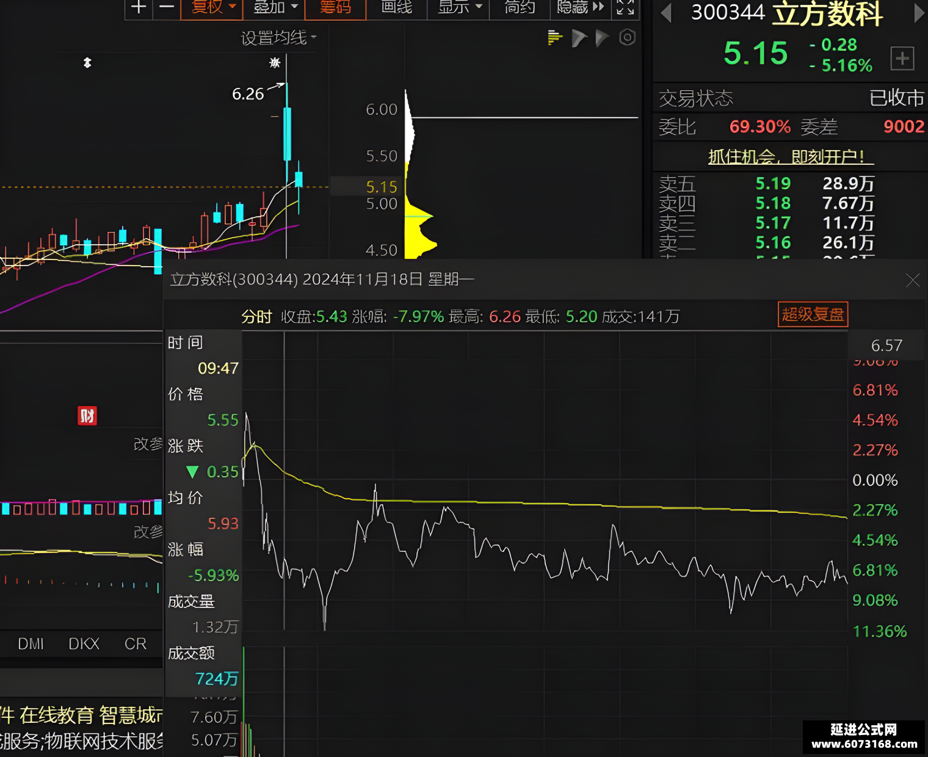Viewport: 928px width, 757px height.
Task: Open the 复权 dropdown menu
Action: click(213, 8)
